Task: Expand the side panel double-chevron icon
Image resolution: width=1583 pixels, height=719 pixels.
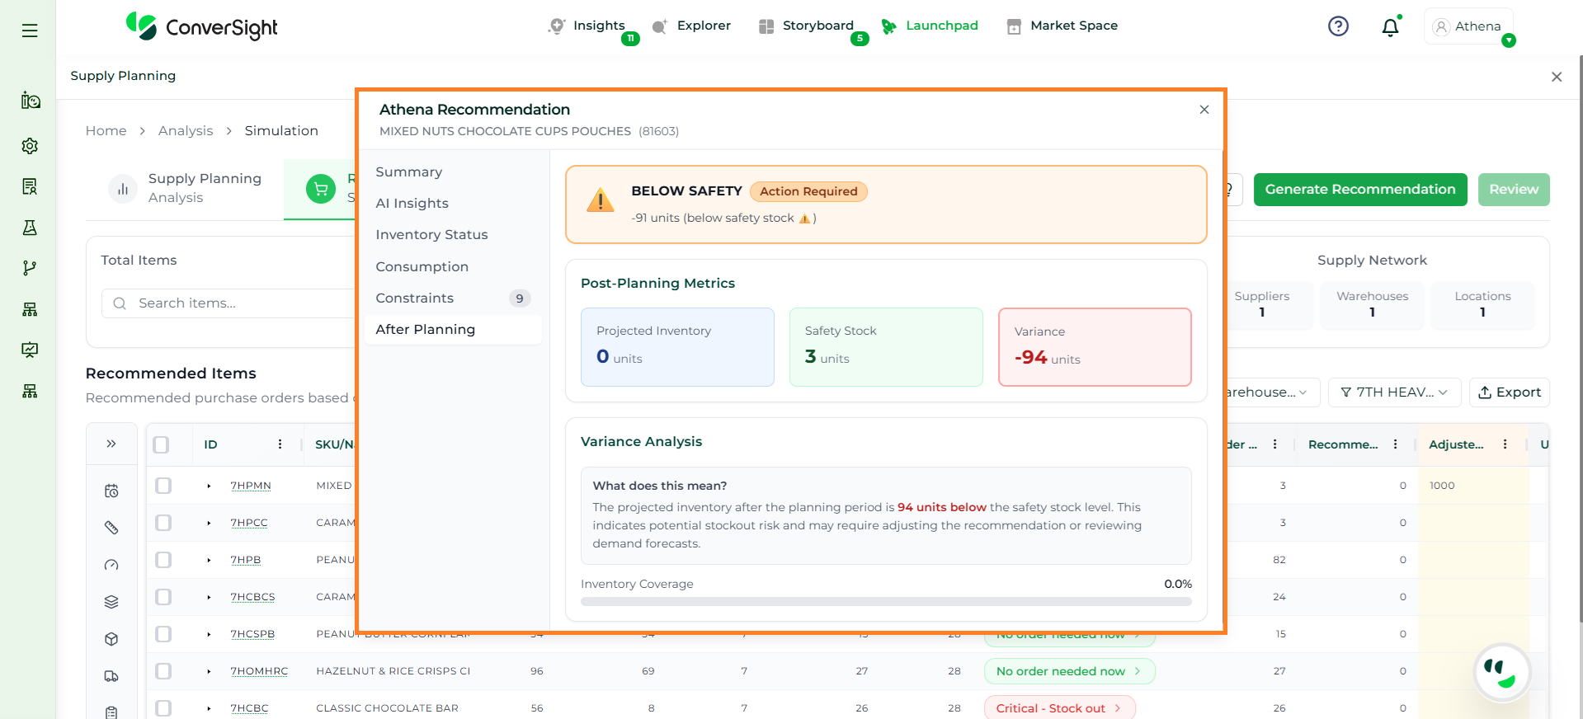Action: point(111,444)
